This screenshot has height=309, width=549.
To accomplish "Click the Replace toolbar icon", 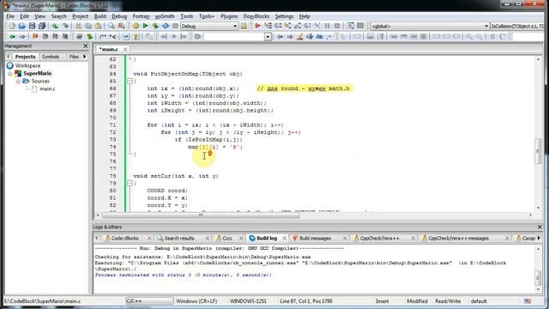I will point(122,26).
